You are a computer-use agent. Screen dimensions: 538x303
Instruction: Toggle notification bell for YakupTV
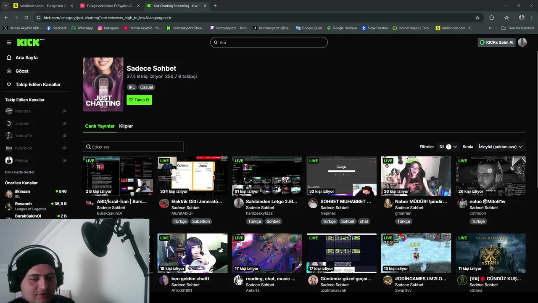point(64,136)
